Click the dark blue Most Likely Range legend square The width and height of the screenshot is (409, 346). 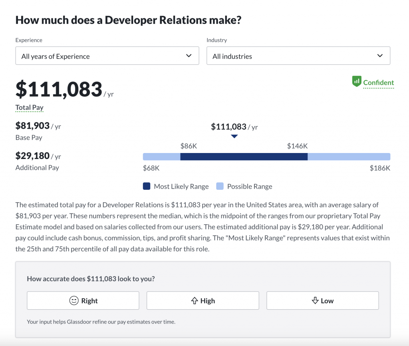tap(146, 186)
